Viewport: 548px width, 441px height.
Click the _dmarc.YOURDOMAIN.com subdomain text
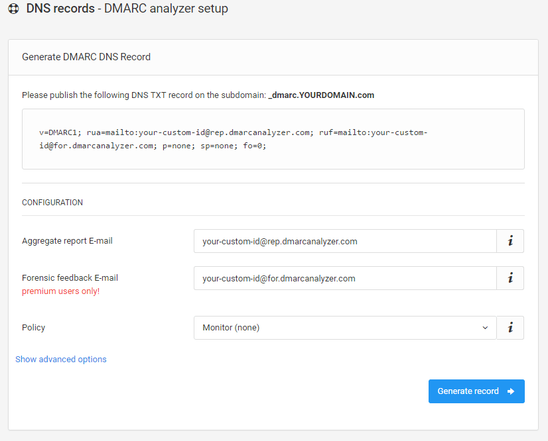point(321,95)
